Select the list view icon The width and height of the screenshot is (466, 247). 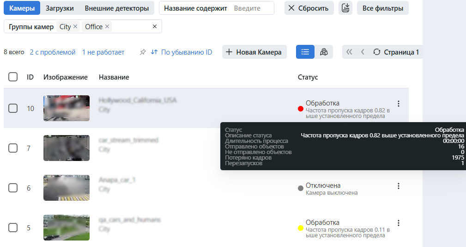[305, 52]
